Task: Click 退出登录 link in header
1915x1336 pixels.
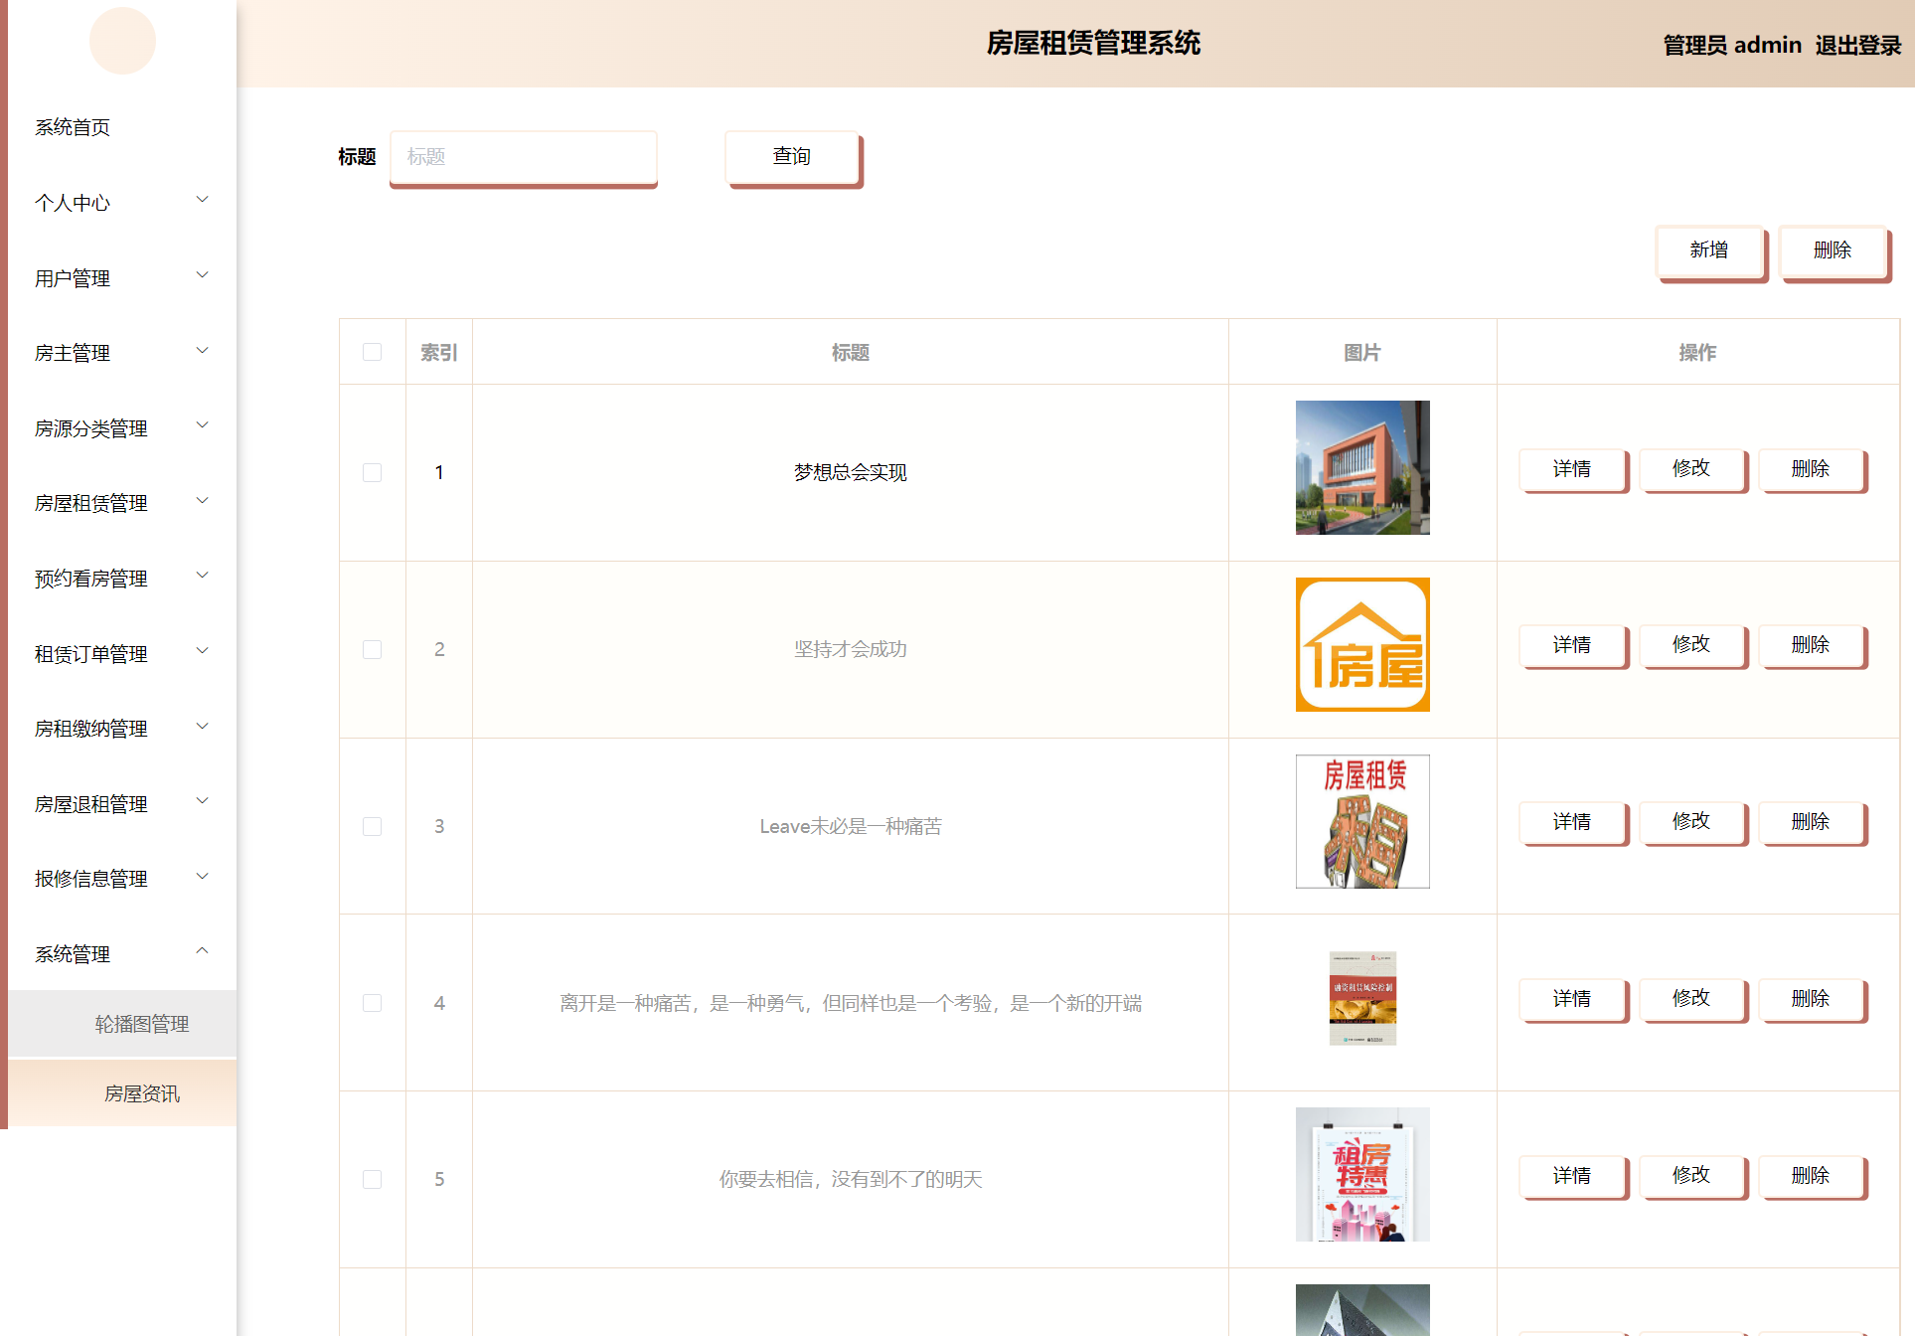Action: coord(1856,45)
